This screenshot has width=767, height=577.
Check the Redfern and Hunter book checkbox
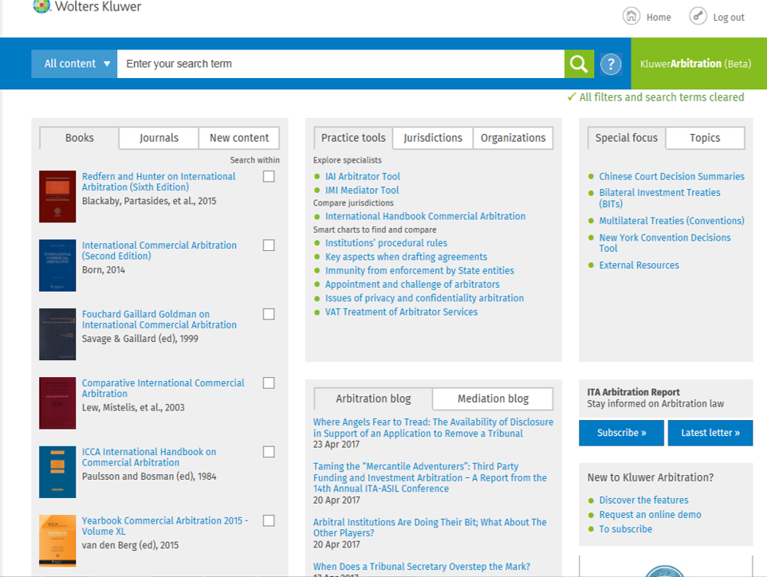(x=269, y=176)
